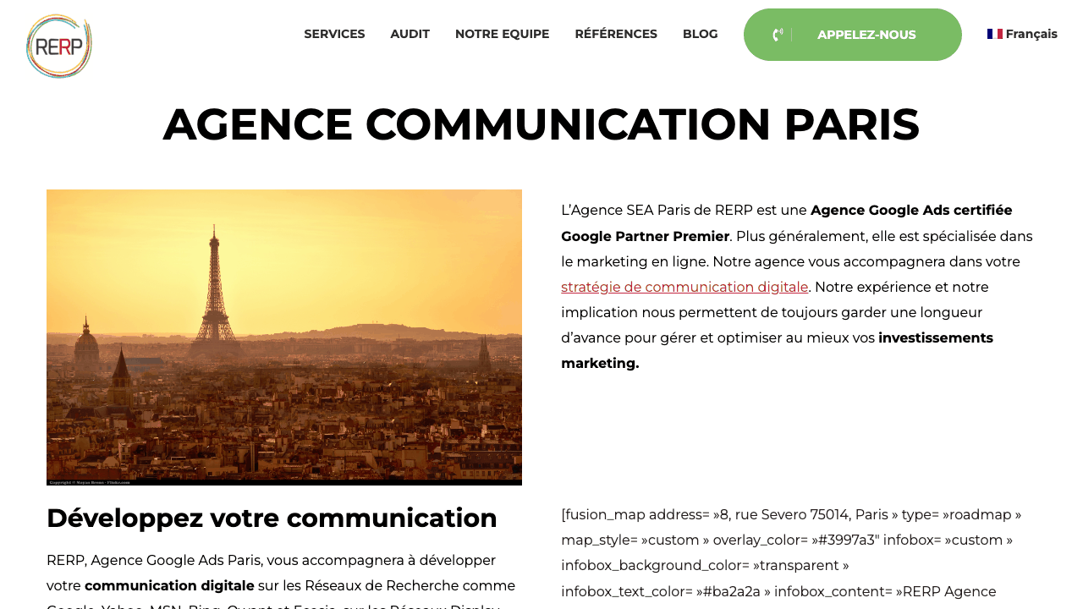The image size is (1083, 609).
Task: Click the '[fusion_map address=' shortcode text
Action: click(635, 514)
